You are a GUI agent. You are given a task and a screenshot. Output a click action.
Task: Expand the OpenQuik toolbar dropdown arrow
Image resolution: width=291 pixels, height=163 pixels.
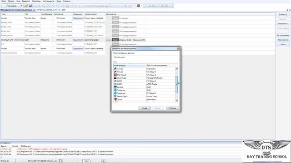point(21,6)
